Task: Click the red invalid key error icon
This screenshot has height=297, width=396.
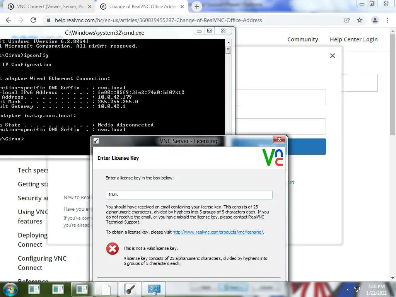Action: [113, 249]
